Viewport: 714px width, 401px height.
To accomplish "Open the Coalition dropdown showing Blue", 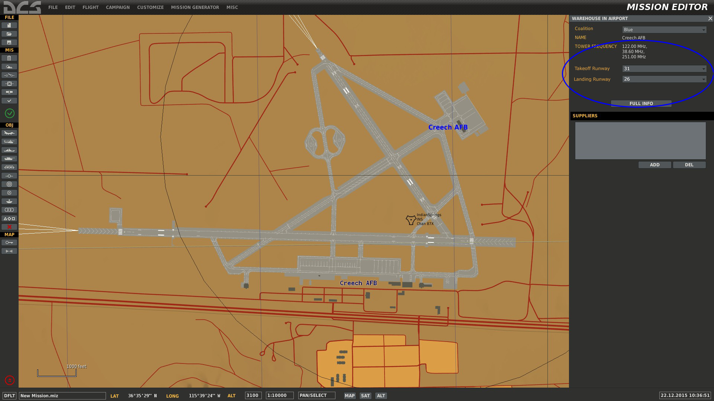I will click(x=664, y=30).
